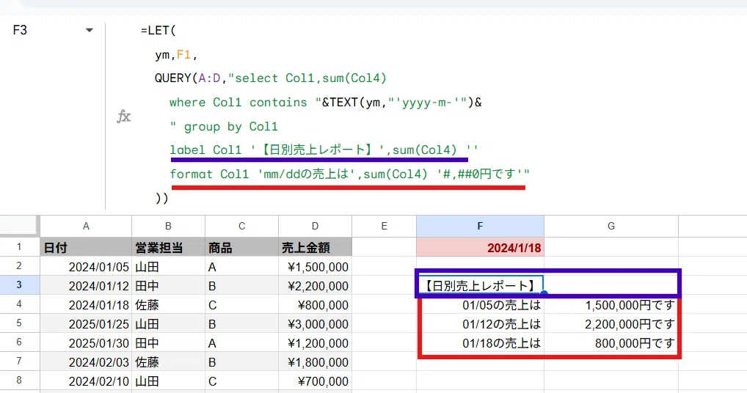The width and height of the screenshot is (747, 393).
Task: Click the ¥1,200,000 amount cell
Action: (x=315, y=342)
